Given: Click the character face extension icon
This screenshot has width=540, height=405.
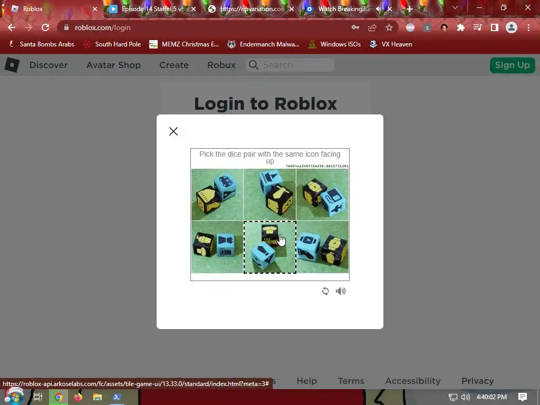Looking at the screenshot, I should tap(444, 27).
